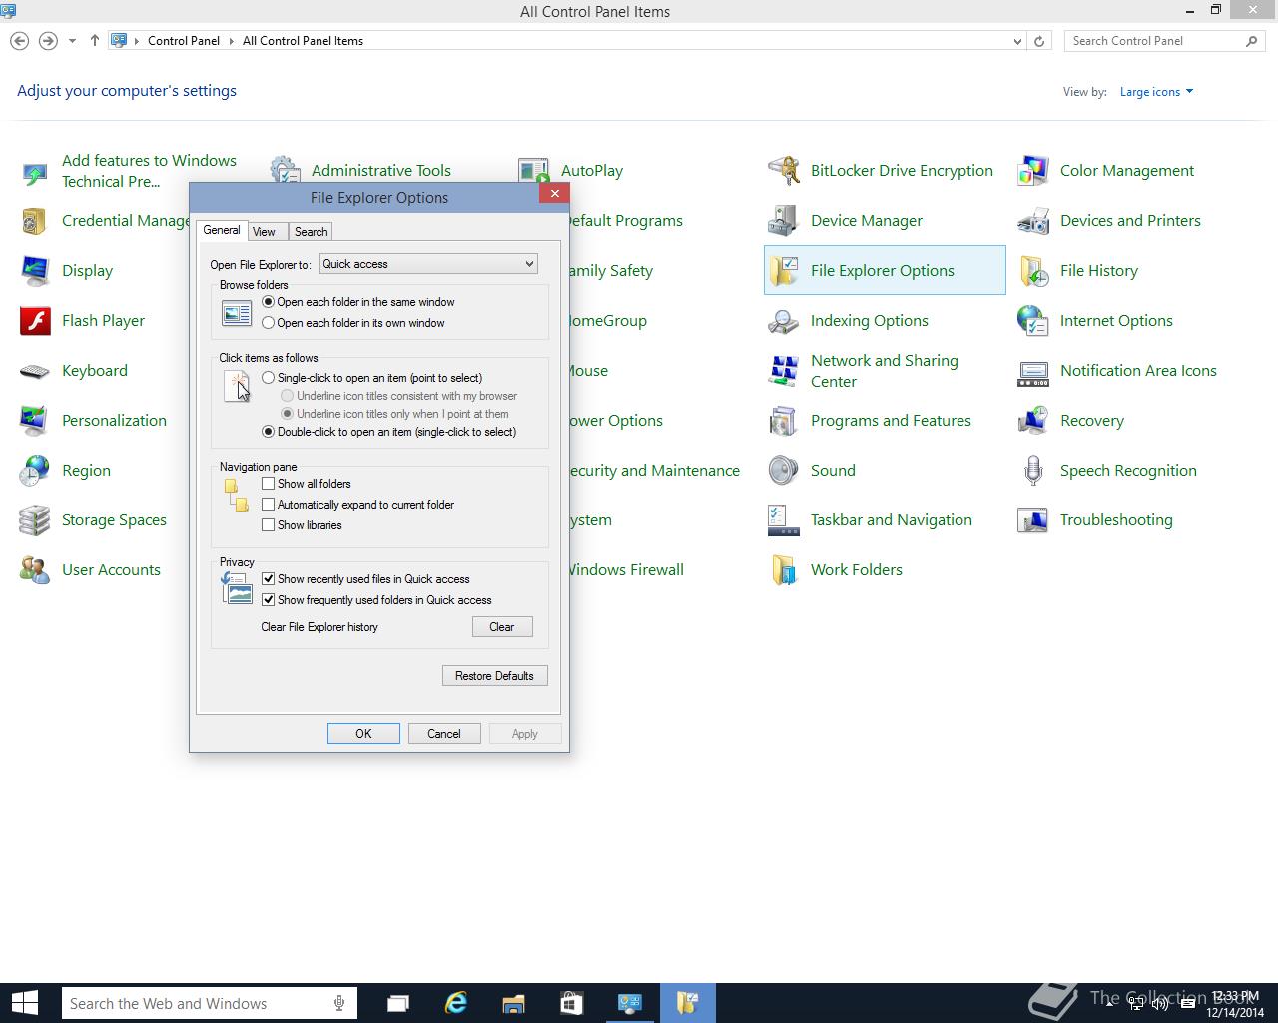The image size is (1278, 1023).
Task: Open the AutoPlay link
Action: pyautogui.click(x=592, y=171)
